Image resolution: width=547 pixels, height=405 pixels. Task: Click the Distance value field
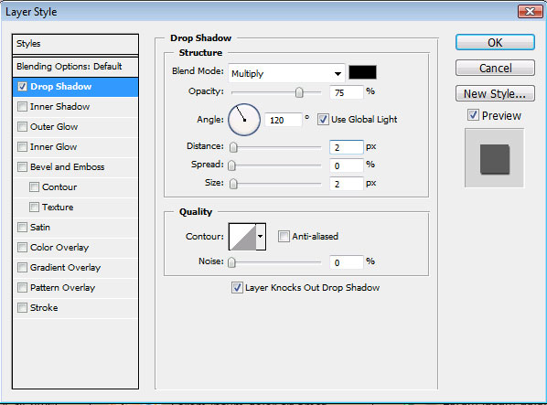(346, 147)
